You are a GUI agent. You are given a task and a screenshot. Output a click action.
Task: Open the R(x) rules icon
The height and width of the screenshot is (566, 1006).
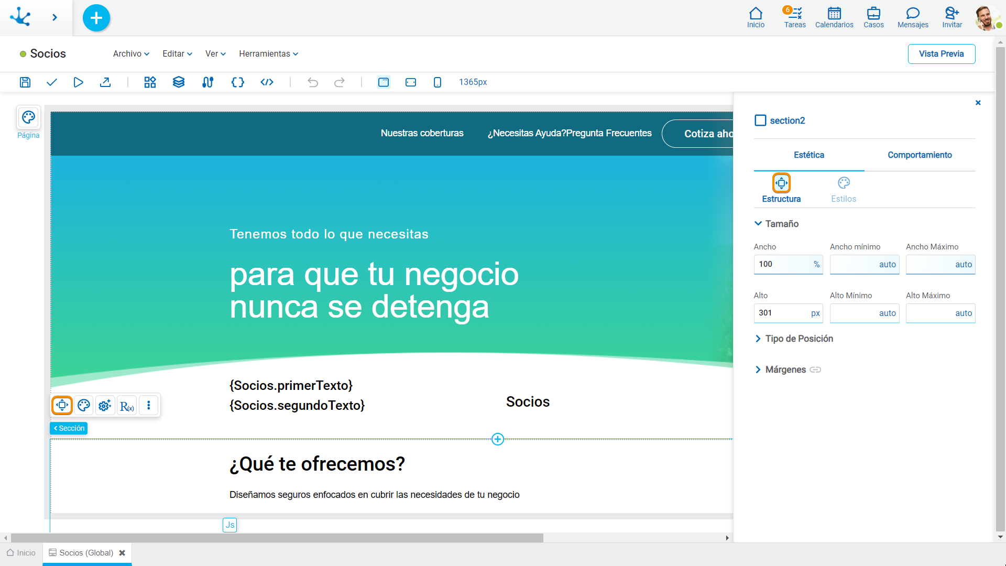[x=127, y=406]
